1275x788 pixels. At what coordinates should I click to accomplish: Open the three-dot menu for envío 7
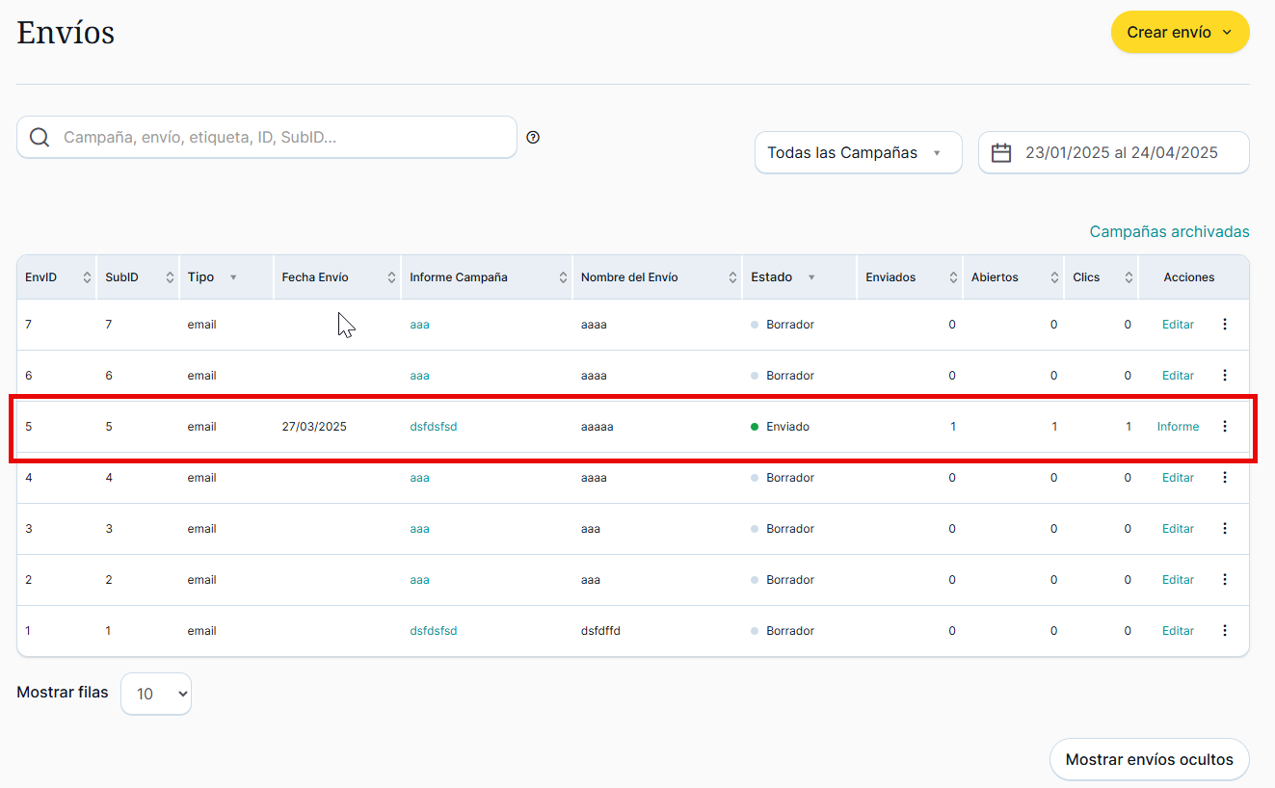click(x=1225, y=325)
